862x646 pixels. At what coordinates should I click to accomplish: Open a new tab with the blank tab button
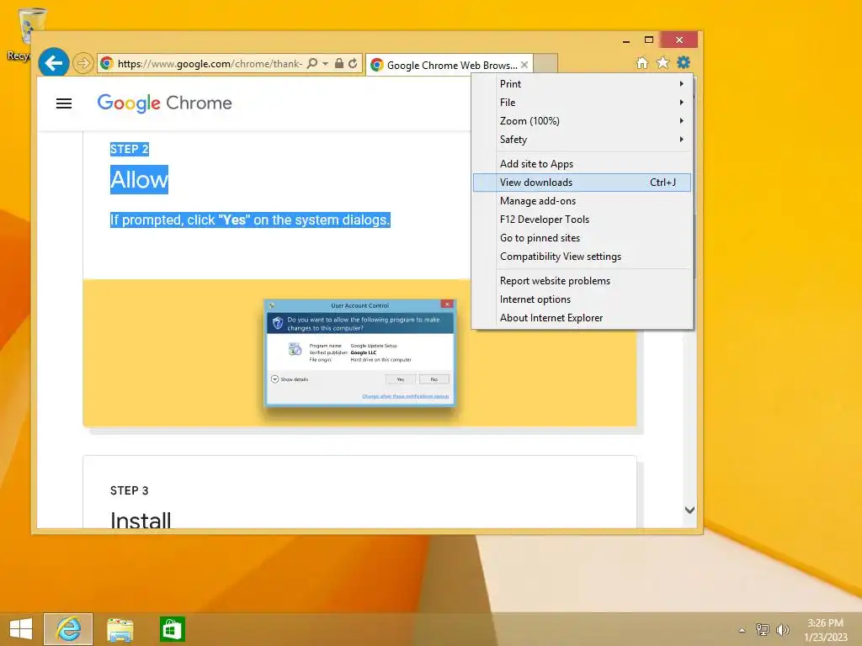(545, 64)
